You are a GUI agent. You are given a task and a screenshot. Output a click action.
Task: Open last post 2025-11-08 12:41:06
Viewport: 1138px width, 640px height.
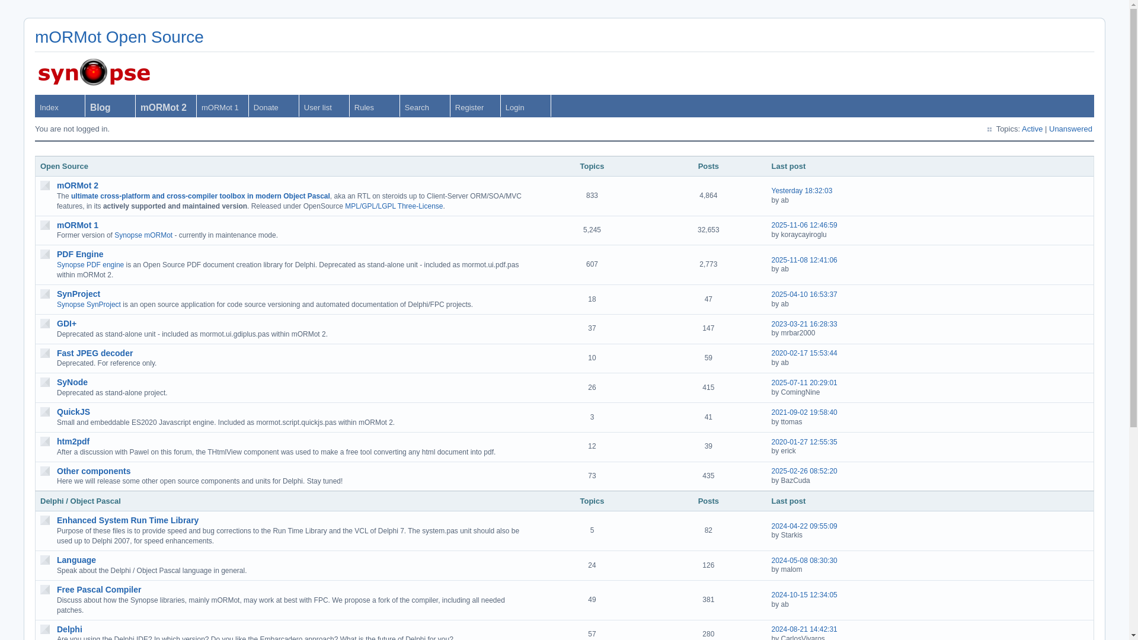(804, 260)
